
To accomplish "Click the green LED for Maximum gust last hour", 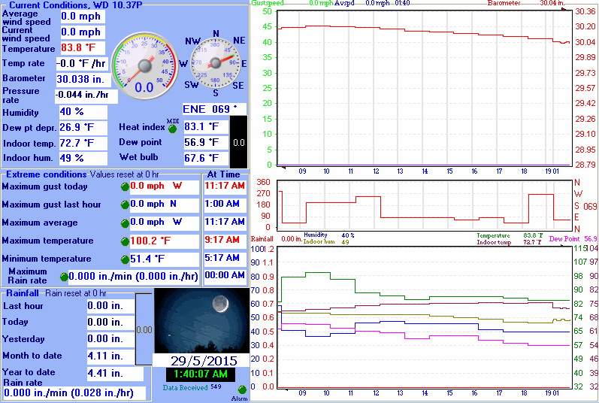I will [x=125, y=205].
